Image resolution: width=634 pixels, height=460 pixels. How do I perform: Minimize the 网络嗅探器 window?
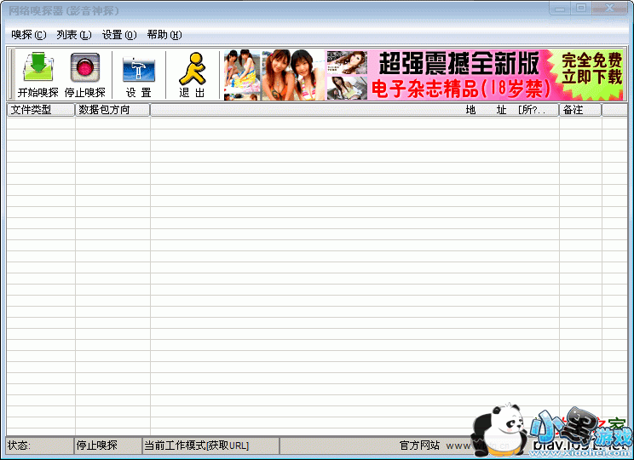click(x=560, y=8)
